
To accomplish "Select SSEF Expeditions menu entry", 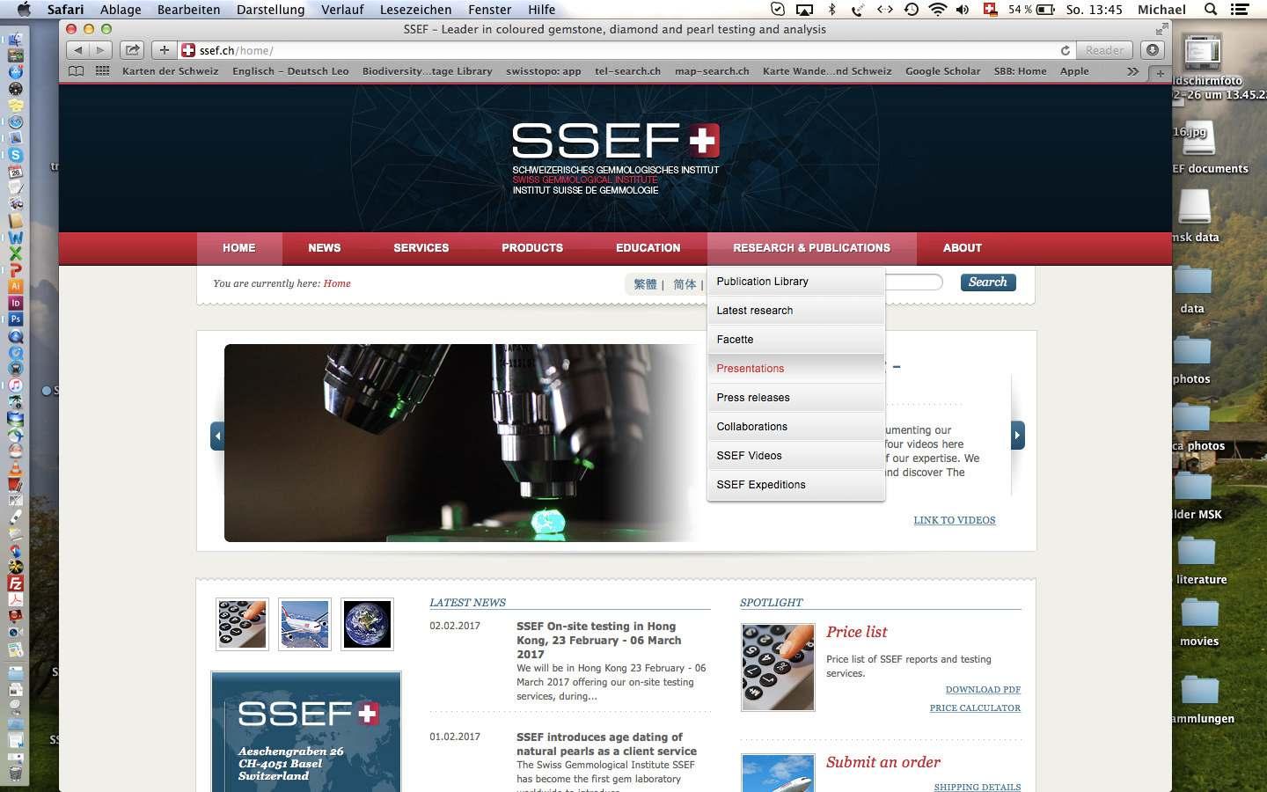I will click(796, 485).
